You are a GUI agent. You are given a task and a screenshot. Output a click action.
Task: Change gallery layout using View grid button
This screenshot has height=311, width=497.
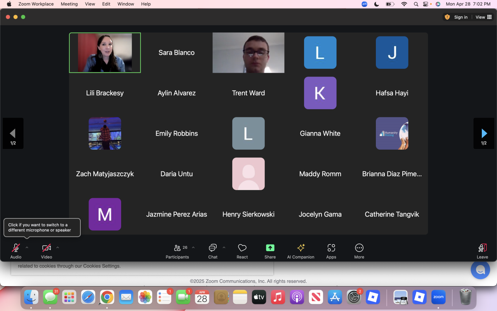484,17
